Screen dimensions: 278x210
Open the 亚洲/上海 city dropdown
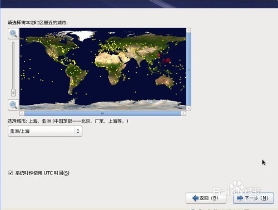click(45, 131)
